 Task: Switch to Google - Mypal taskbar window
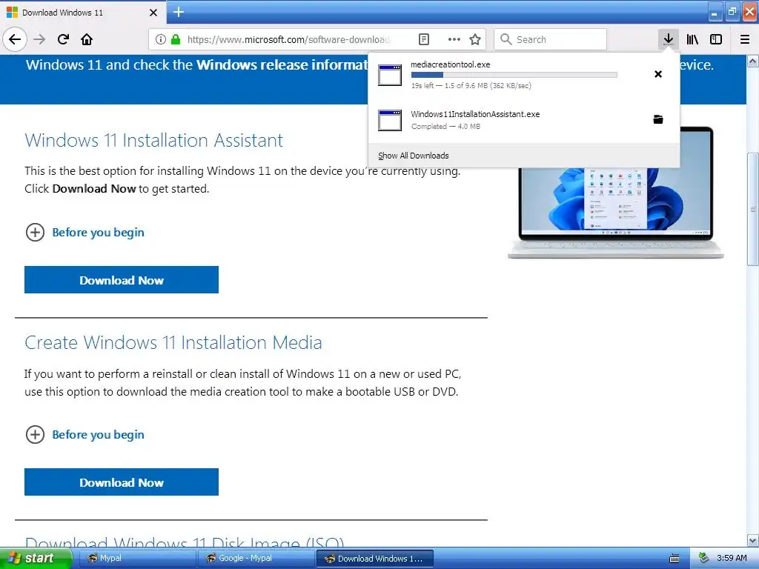[256, 559]
